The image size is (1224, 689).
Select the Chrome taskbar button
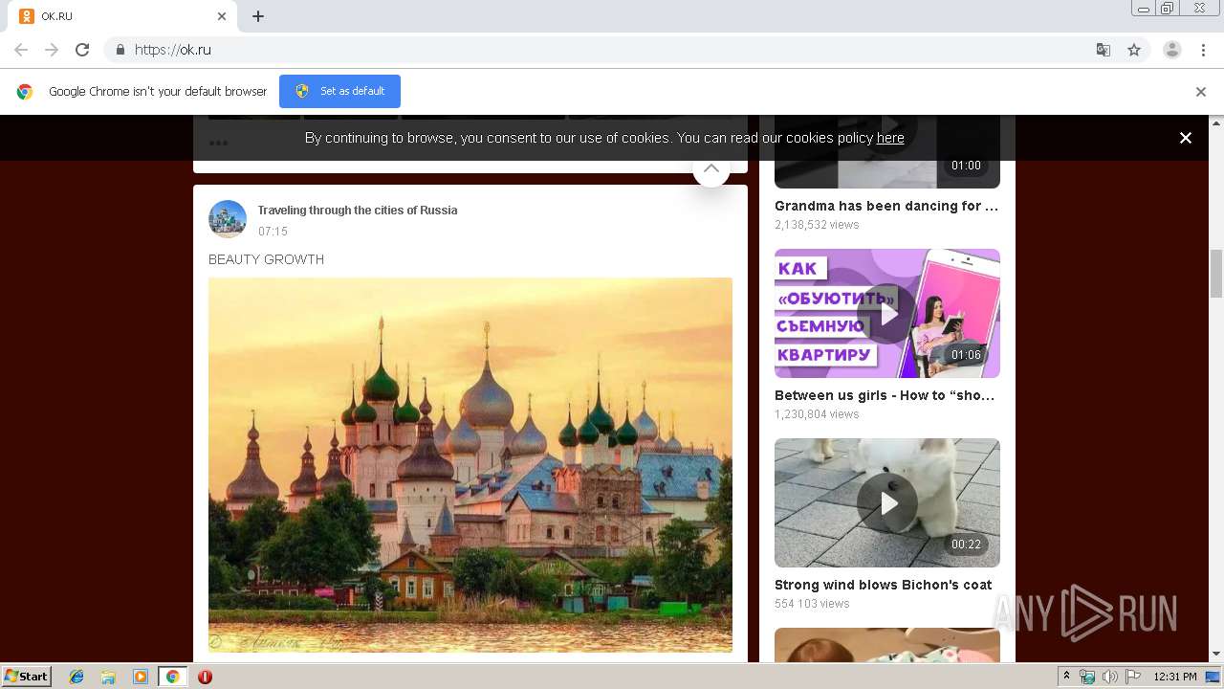tap(172, 677)
